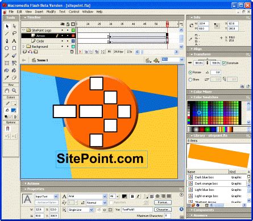Select the Zoom magnifier tool
Image resolution: width=253 pixels, height=221 pixels.
tap(14, 90)
